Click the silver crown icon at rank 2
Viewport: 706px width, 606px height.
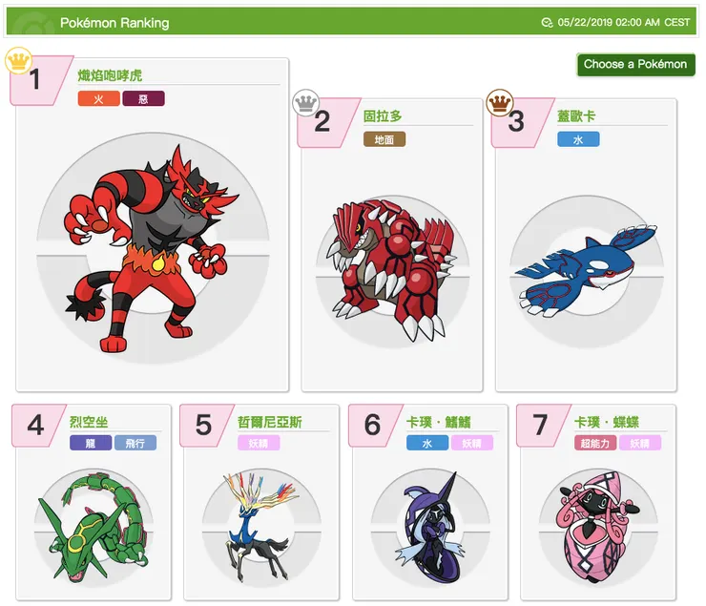305,103
